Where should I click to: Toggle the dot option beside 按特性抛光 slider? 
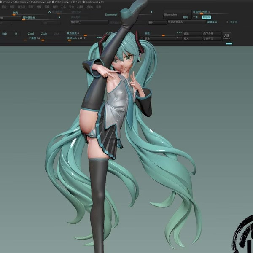59,17
